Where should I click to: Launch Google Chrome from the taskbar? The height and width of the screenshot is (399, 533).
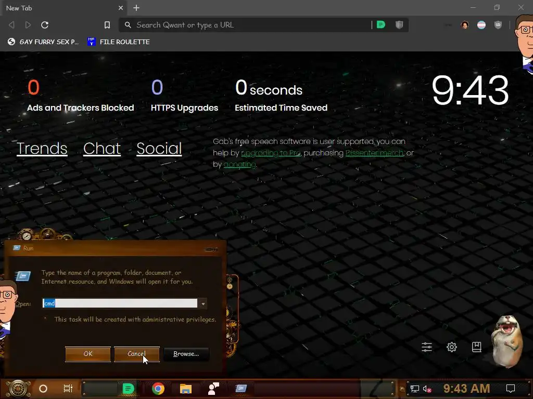click(158, 389)
